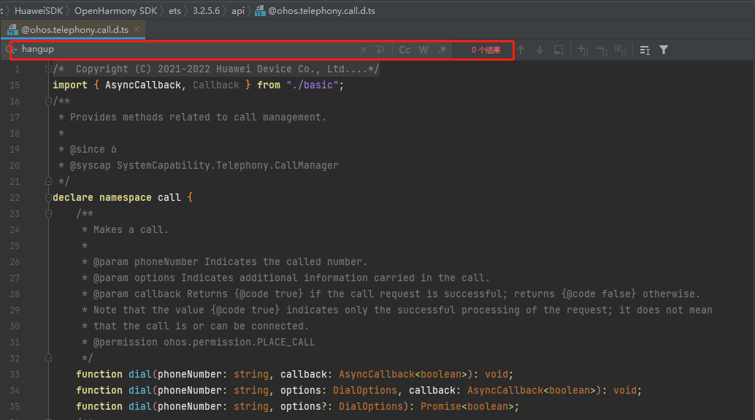Expand the folded copyright comment on line 1
755x420 pixels.
coord(48,69)
